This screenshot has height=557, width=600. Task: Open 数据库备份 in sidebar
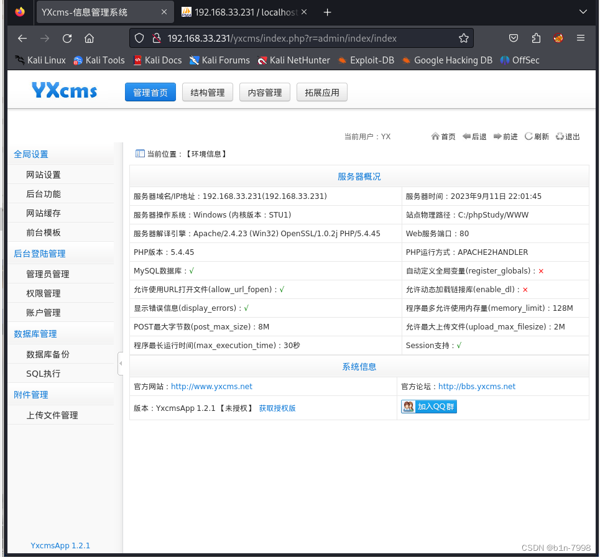coord(48,354)
